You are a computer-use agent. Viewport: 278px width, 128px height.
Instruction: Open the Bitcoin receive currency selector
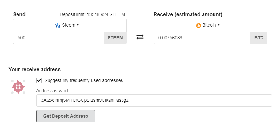click(x=210, y=25)
